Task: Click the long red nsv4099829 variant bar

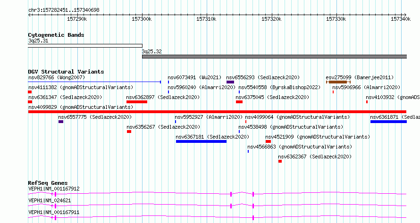Action: [x=217, y=112]
